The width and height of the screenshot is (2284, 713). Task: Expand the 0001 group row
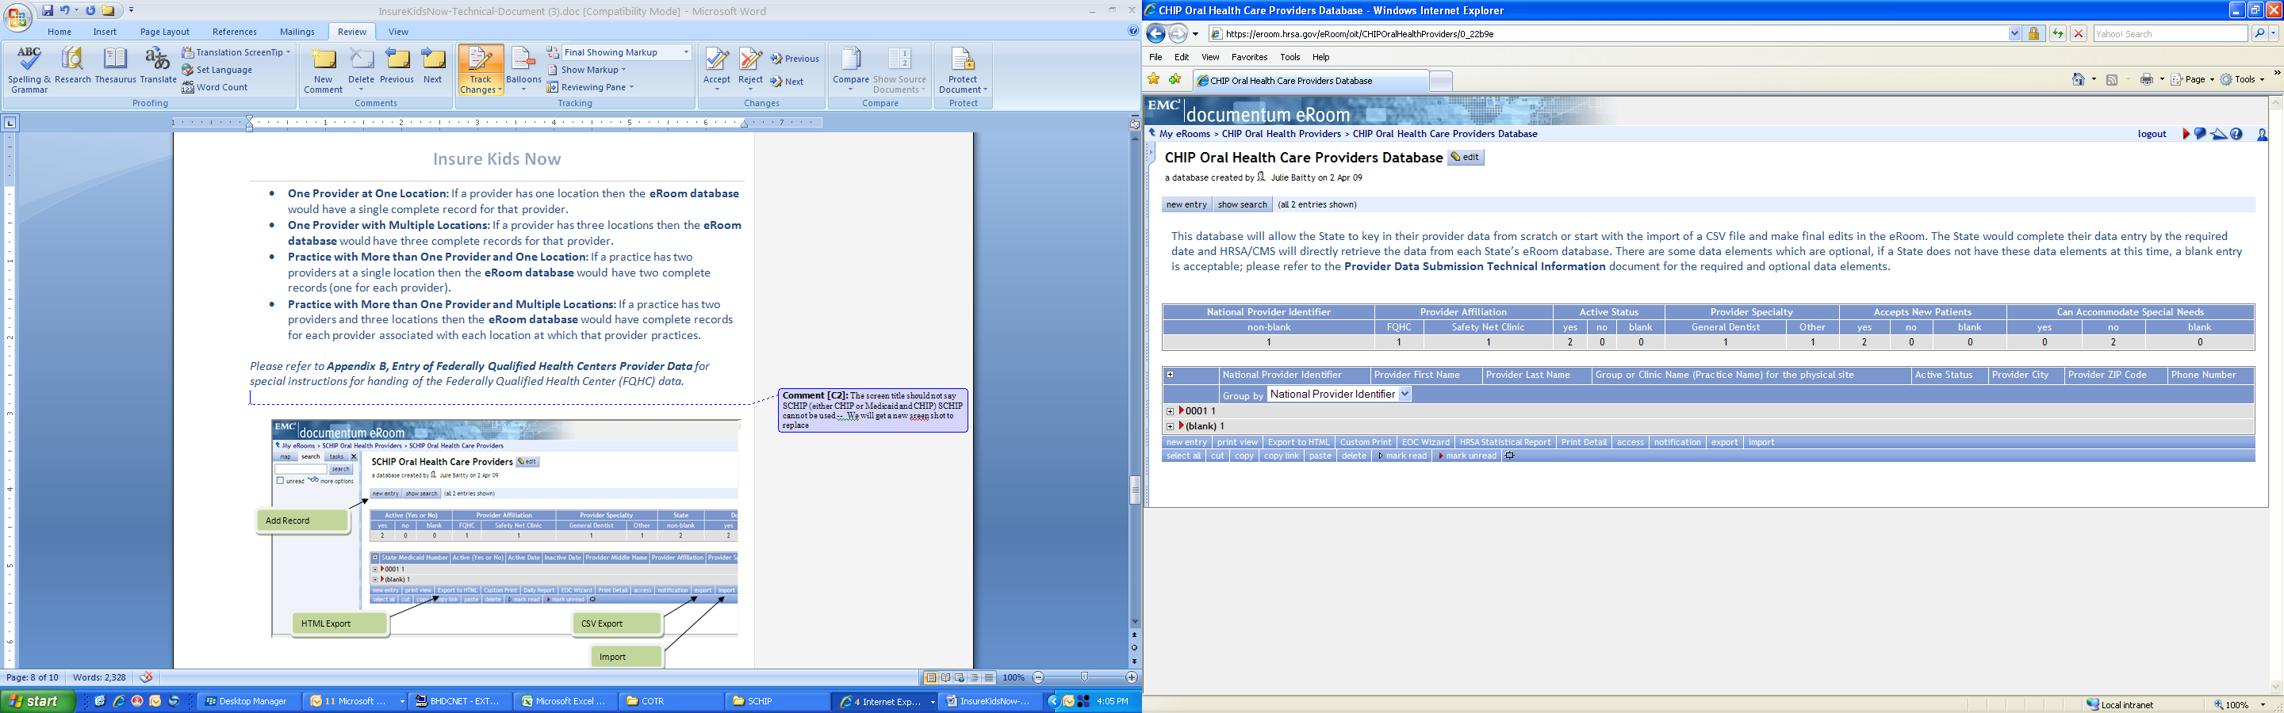[x=1171, y=411]
